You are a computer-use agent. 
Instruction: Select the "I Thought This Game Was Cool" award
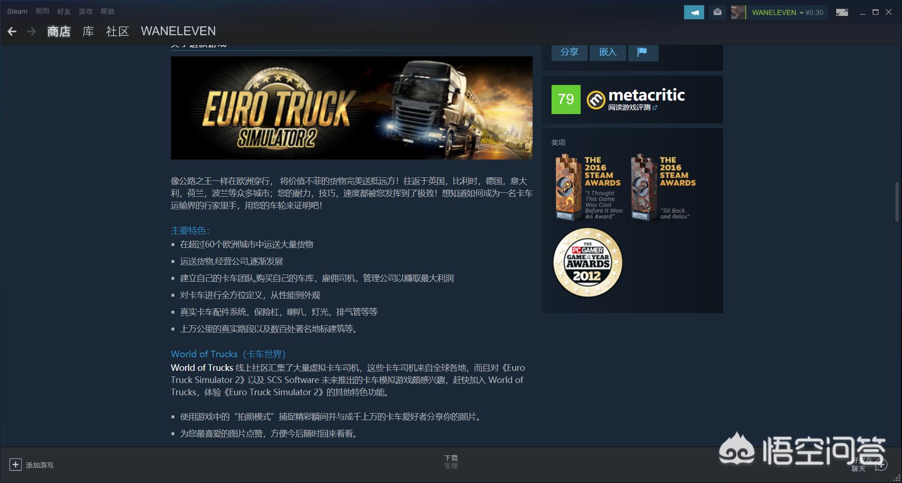point(589,188)
